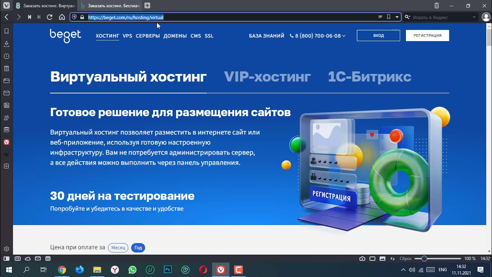Go to the browser home page
492x277 pixels.
62,17
